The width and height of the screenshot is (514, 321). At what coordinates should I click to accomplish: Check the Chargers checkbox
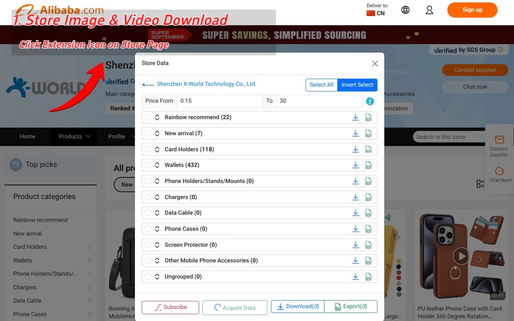[148, 197]
